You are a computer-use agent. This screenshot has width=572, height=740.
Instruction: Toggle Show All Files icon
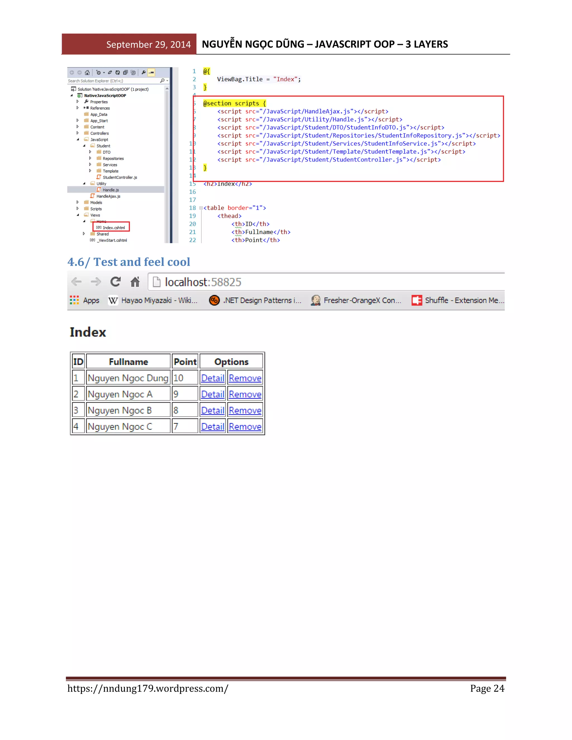(133, 73)
